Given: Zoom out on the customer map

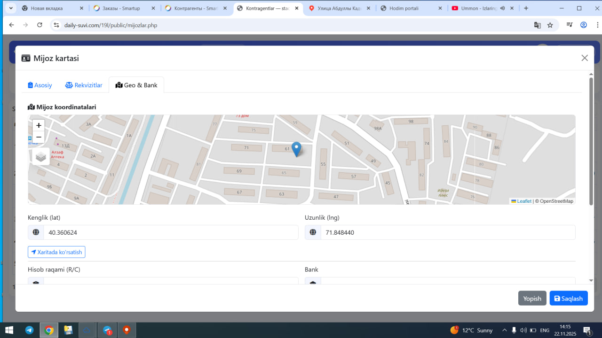Looking at the screenshot, I should pyautogui.click(x=39, y=137).
